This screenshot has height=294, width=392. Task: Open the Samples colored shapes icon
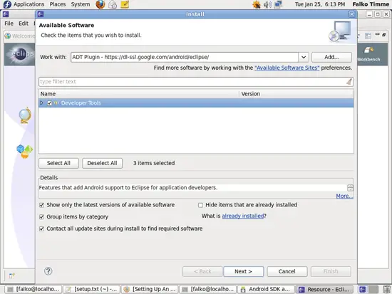click(24, 151)
